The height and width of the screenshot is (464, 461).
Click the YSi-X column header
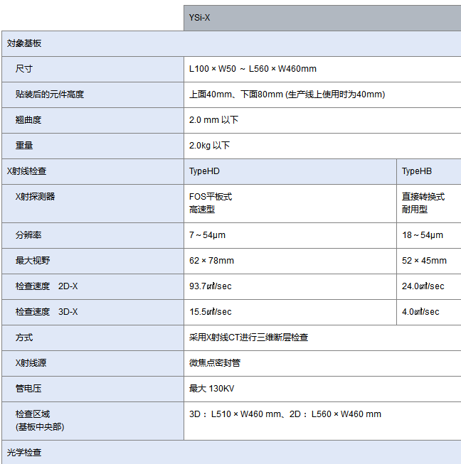point(200,18)
